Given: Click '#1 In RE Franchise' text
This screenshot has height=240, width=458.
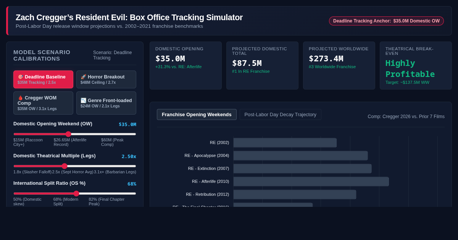Looking at the screenshot, I should (x=251, y=71).
